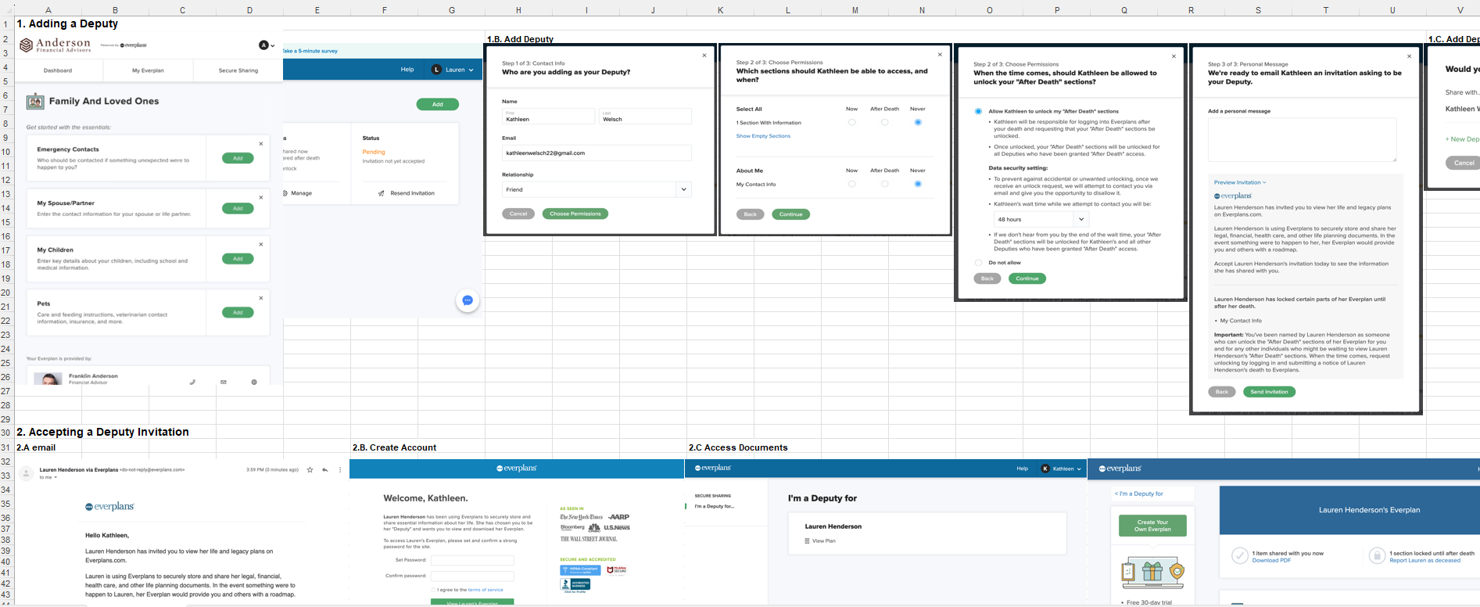Expand the Preview Invitation section

pos(1239,182)
